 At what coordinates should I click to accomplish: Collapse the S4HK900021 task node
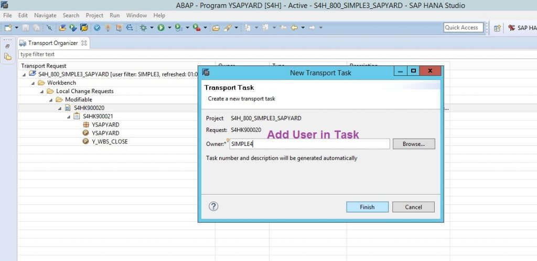pyautogui.click(x=69, y=117)
